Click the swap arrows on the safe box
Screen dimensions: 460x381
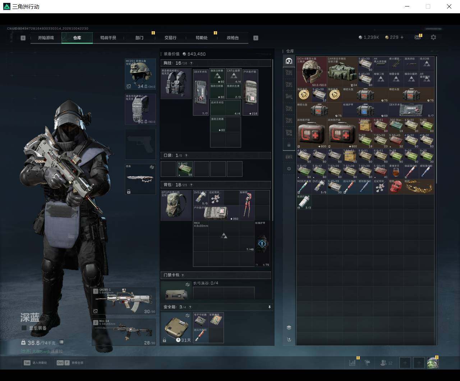187,315
